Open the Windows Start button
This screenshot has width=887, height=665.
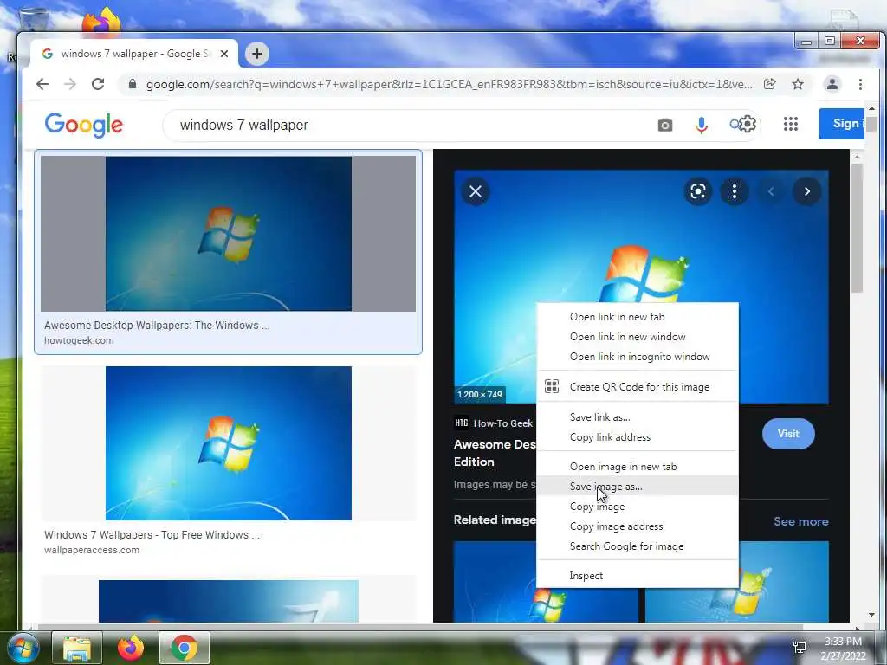[x=23, y=648]
